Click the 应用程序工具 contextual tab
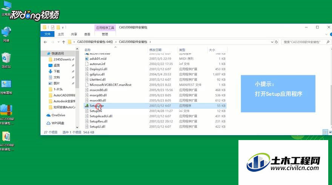 [x=105, y=28]
